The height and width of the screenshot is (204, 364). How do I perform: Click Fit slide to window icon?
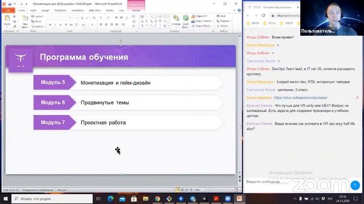click(235, 190)
